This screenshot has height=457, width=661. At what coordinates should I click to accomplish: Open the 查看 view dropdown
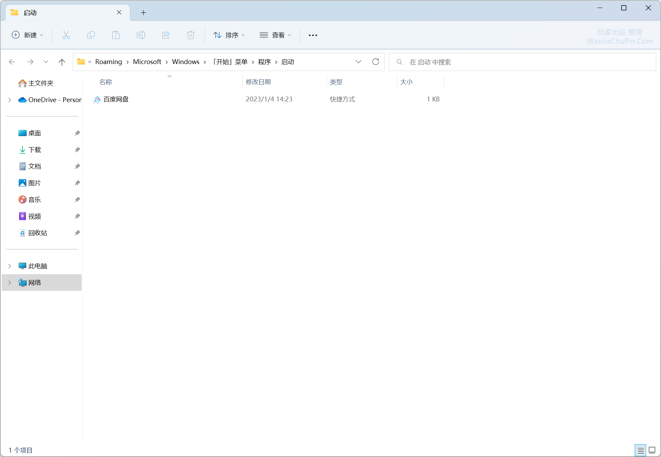pyautogui.click(x=275, y=35)
